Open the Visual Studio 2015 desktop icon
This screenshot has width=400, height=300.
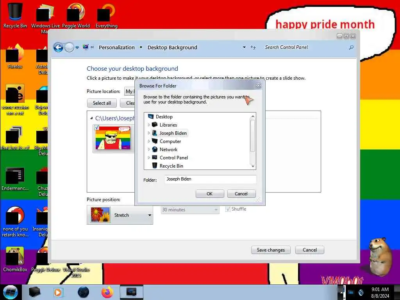click(76, 272)
